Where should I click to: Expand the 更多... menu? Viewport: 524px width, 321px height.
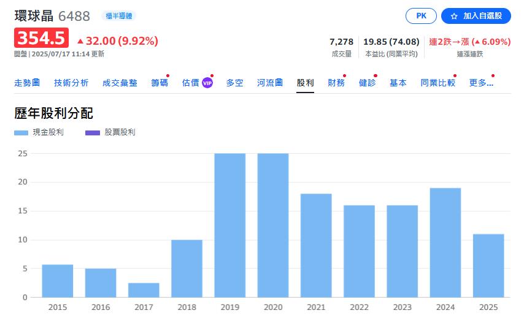coord(481,83)
